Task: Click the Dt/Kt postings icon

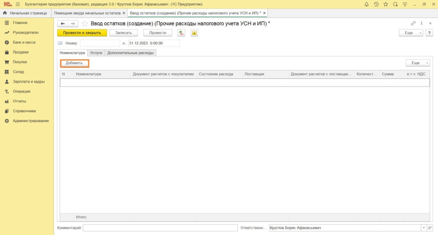Action: pyautogui.click(x=181, y=33)
